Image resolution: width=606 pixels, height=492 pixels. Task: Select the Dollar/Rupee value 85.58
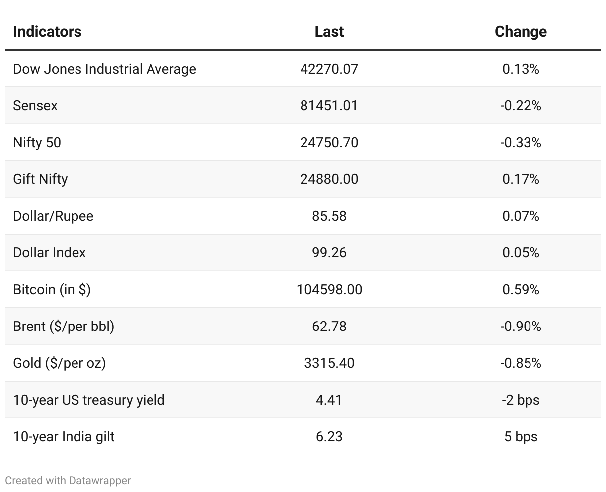[329, 216]
